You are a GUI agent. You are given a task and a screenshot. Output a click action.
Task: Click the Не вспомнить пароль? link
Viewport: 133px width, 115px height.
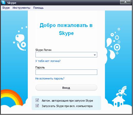[50, 78]
